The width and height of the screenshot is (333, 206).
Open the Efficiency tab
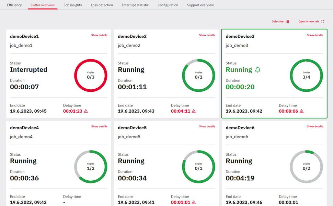tap(14, 5)
